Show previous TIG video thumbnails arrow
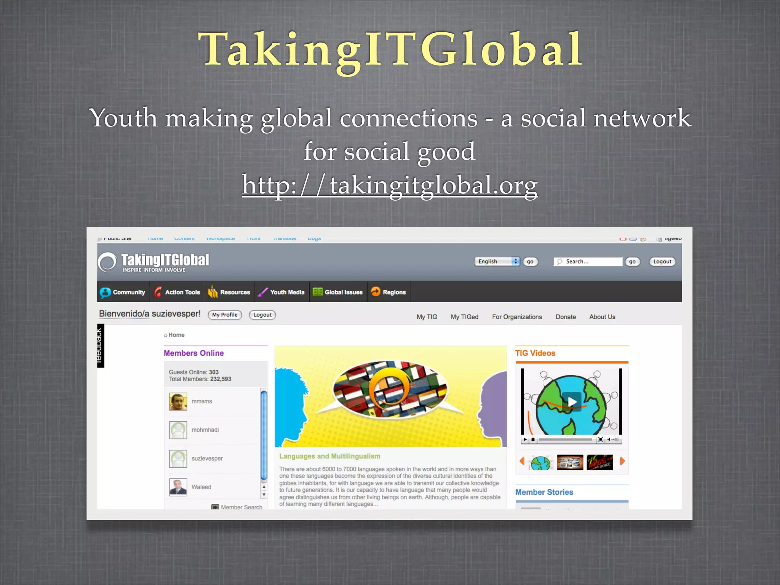This screenshot has width=780, height=585. point(522,461)
